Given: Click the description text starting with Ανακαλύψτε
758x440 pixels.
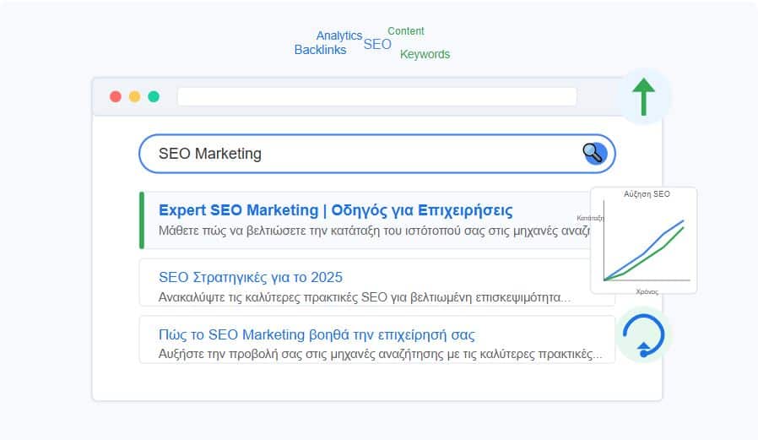Looking at the screenshot, I should (365, 297).
